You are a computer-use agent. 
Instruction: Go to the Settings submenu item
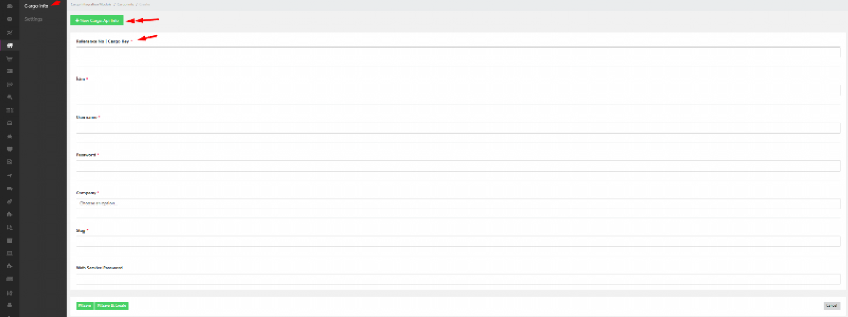coord(33,19)
